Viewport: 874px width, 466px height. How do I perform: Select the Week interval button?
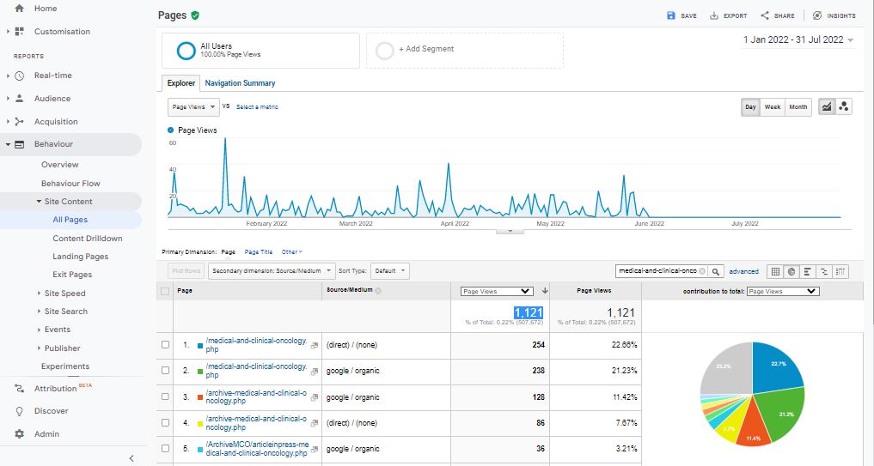coord(773,107)
